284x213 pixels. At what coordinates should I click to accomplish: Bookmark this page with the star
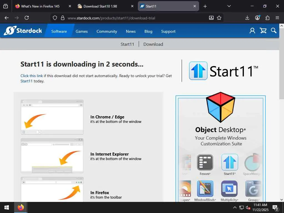tap(219, 18)
